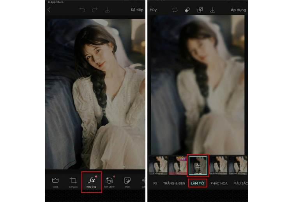Viewport: 304px width, 202px height.
Task: Click the undo arrow icon
Action: (x=82, y=10)
